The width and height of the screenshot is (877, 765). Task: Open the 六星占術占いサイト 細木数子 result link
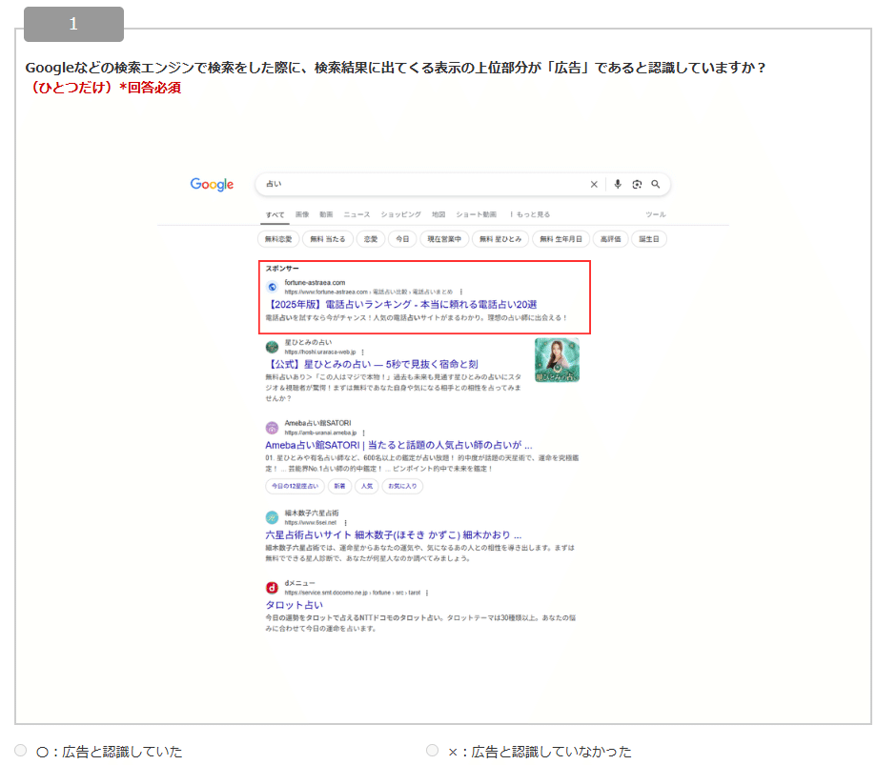393,535
